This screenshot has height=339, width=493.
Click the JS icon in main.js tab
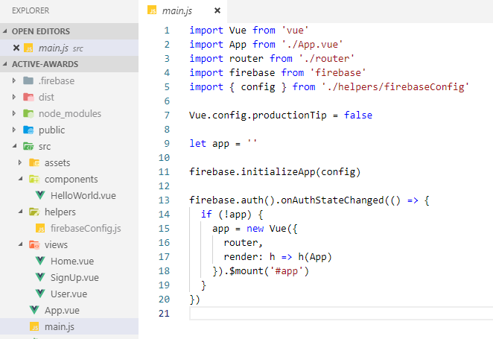[152, 11]
